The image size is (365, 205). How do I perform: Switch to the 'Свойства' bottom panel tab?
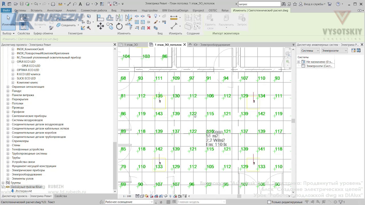(61, 196)
